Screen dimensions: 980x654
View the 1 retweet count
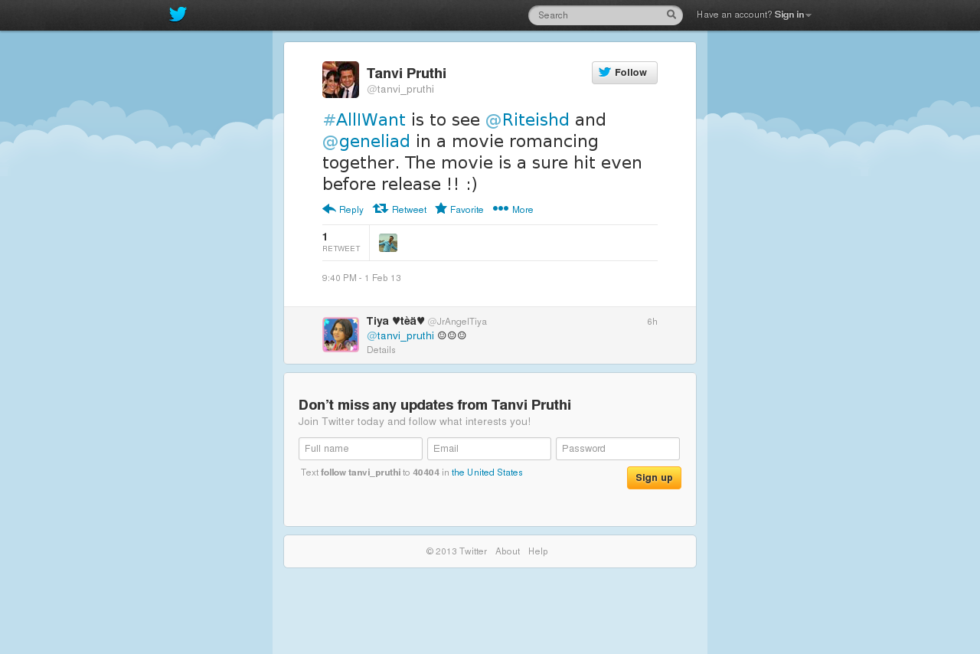tap(341, 242)
